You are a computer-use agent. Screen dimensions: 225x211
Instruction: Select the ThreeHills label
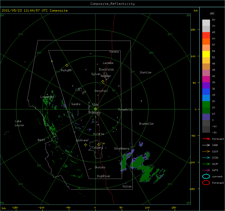point(125,110)
